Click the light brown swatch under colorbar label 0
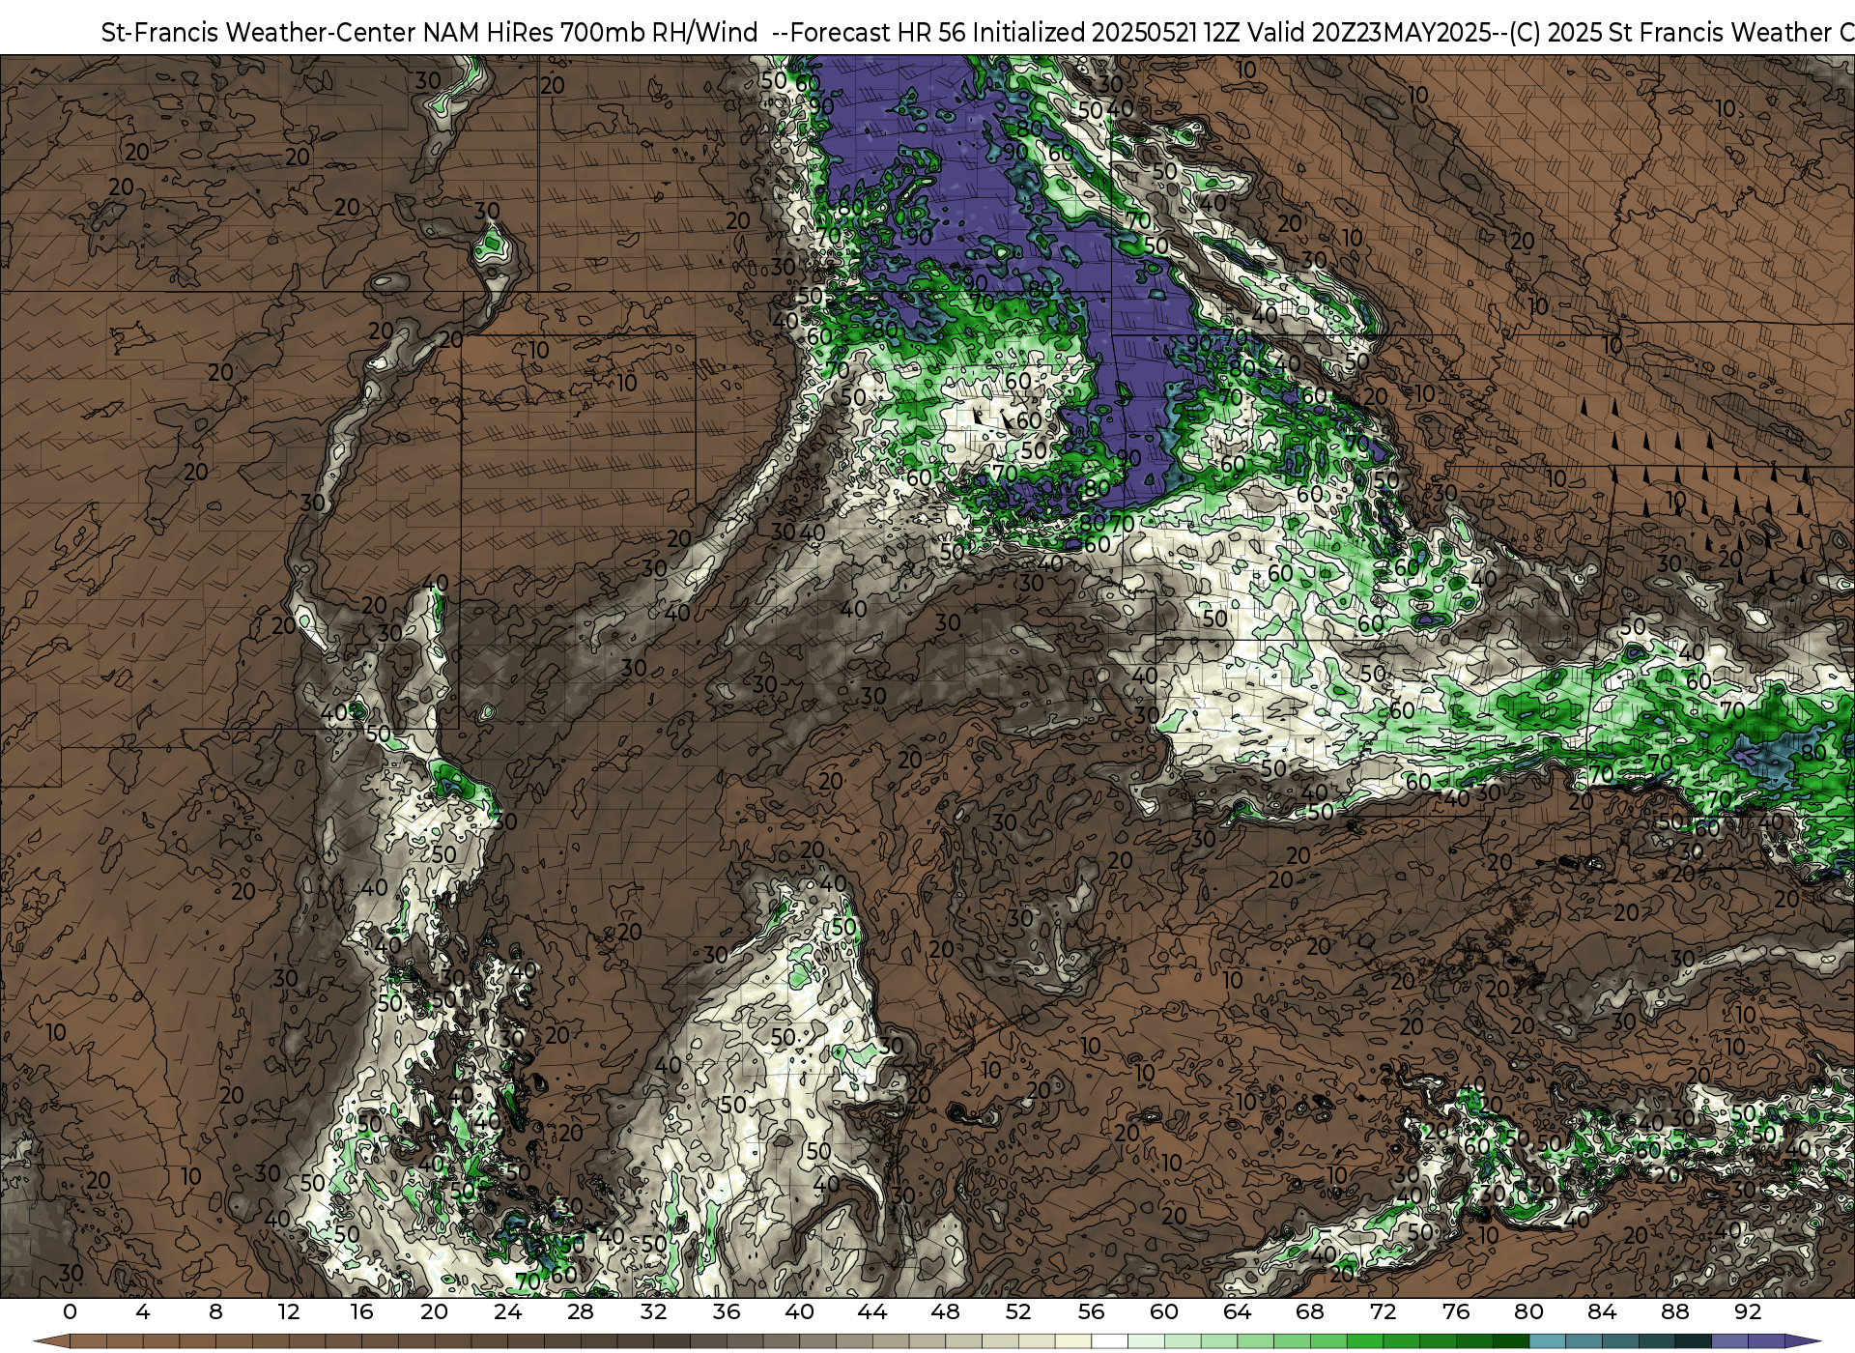1855x1353 pixels. (x=88, y=1342)
